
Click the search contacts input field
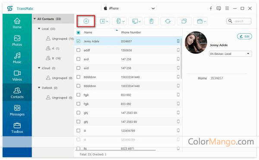239,21
